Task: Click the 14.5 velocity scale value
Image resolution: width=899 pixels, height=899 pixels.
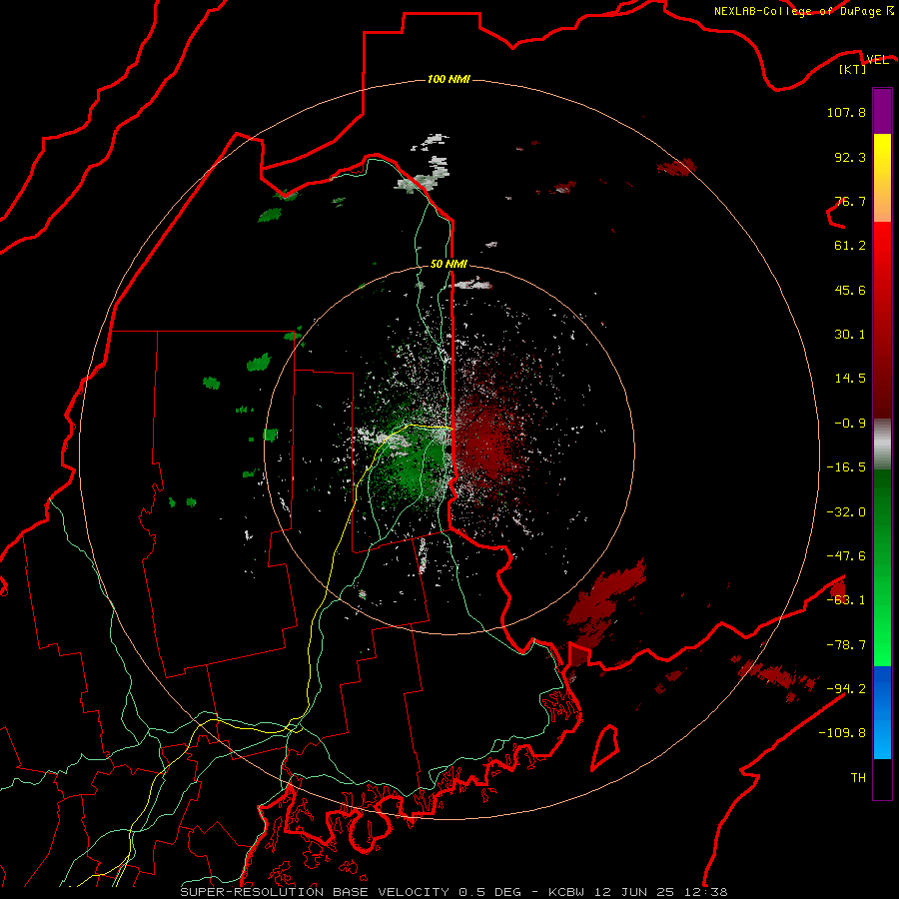Action: pyautogui.click(x=850, y=379)
